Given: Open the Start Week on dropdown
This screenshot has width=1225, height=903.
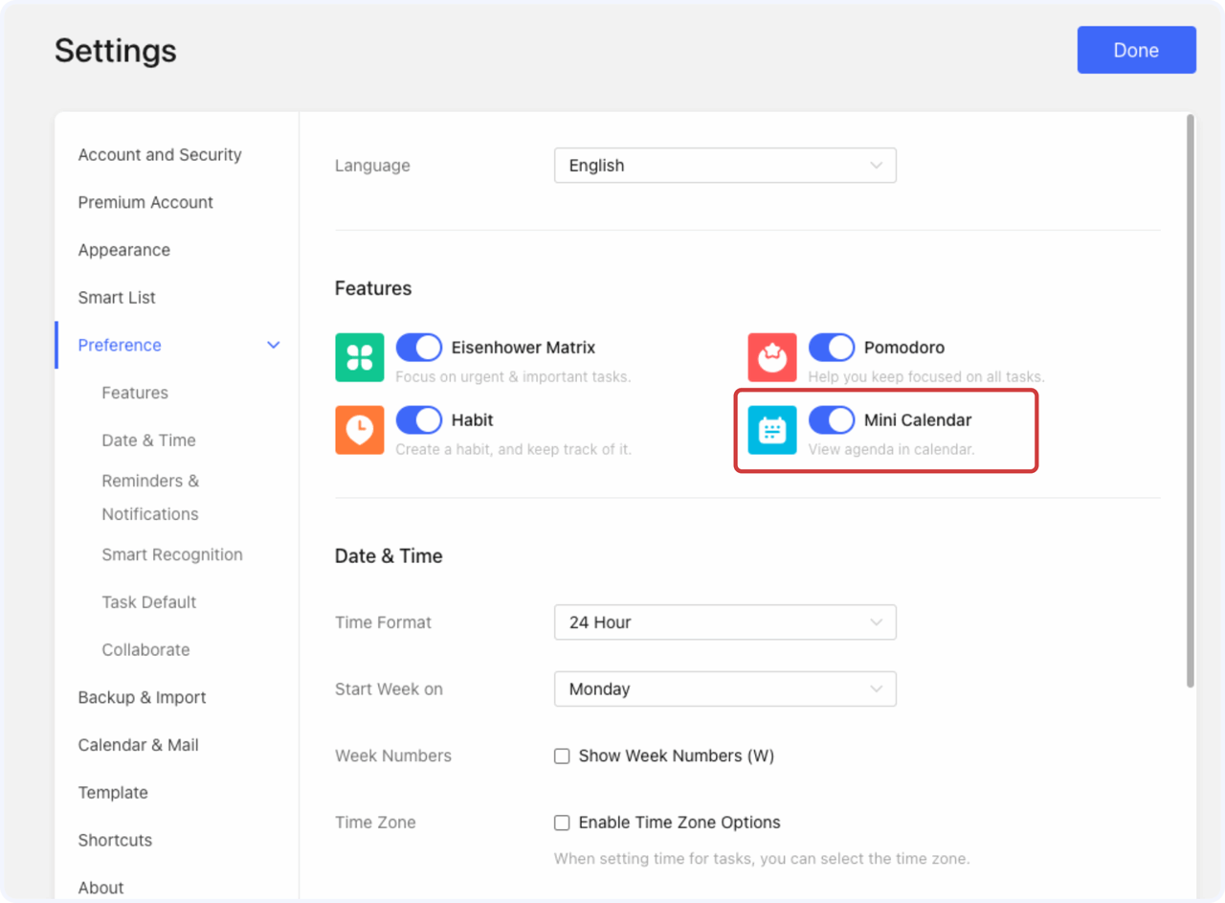Looking at the screenshot, I should 724,689.
